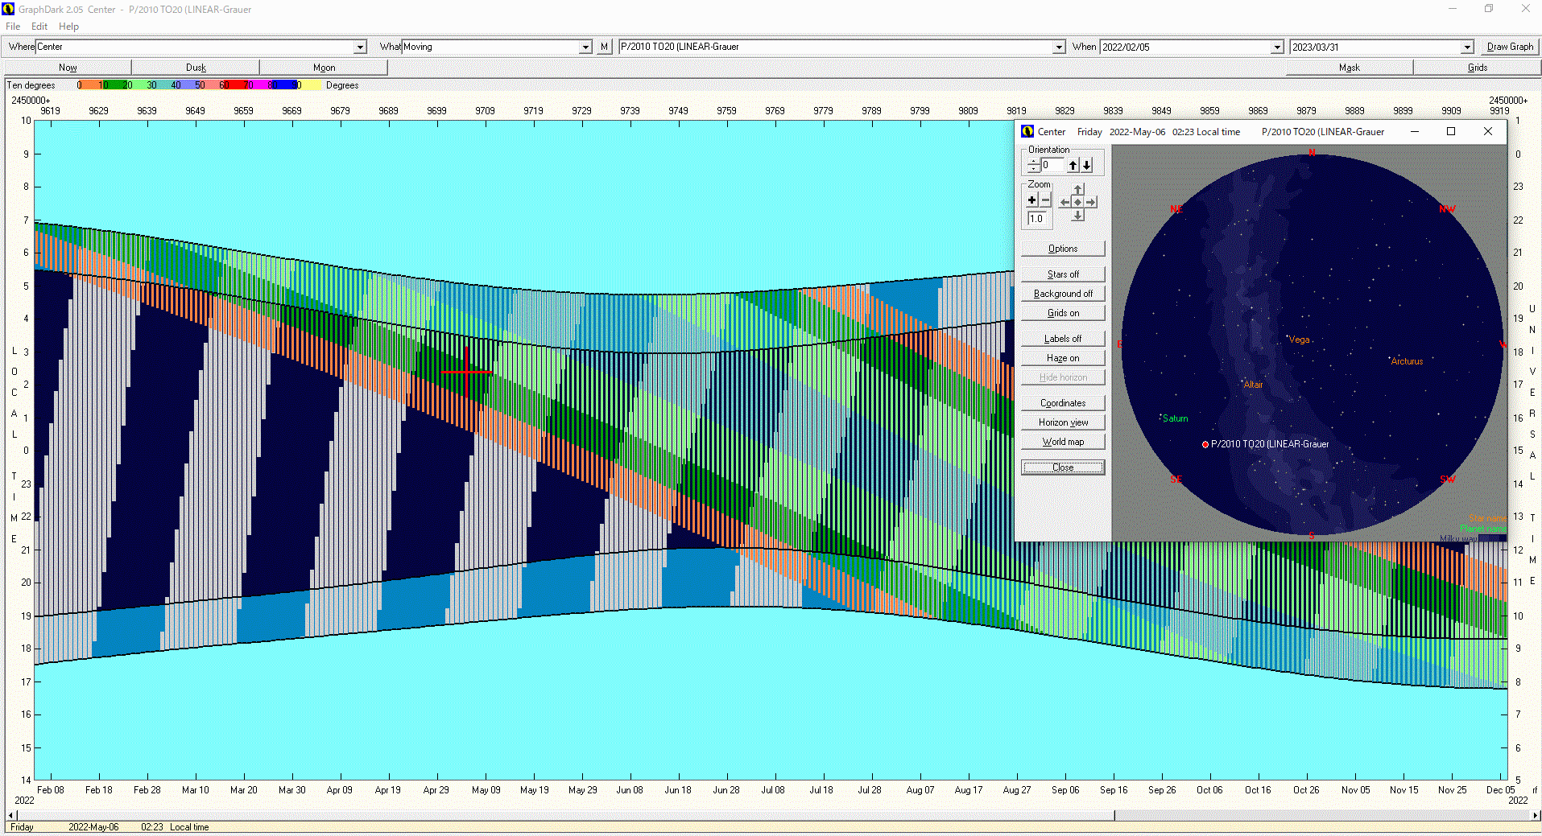Pan sky view down arrow
Image resolution: width=1542 pixels, height=836 pixels.
[1078, 215]
